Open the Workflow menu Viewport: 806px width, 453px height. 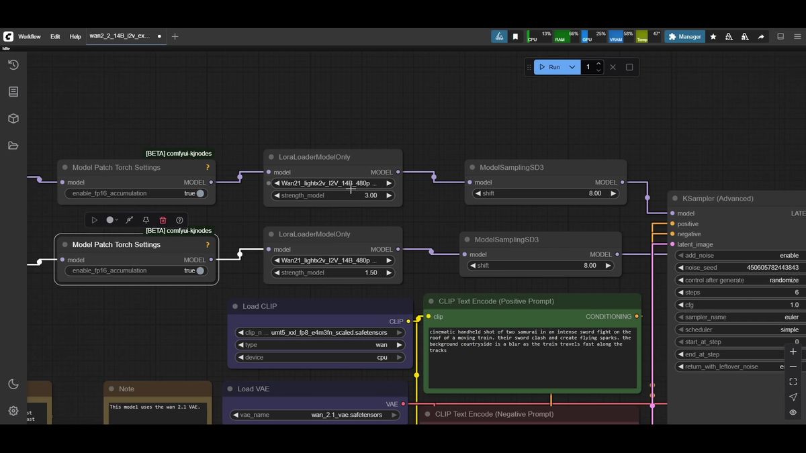point(30,37)
